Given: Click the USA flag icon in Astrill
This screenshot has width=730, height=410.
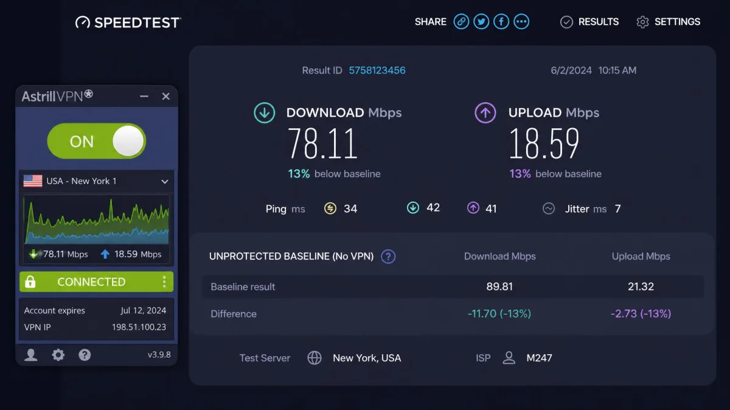Looking at the screenshot, I should pos(33,181).
